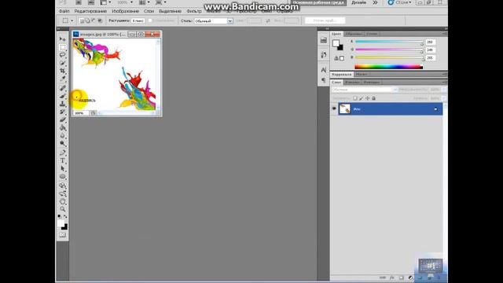Image resolution: width=503 pixels, height=283 pixels.
Task: Select the Pen tool
Action: (x=63, y=153)
